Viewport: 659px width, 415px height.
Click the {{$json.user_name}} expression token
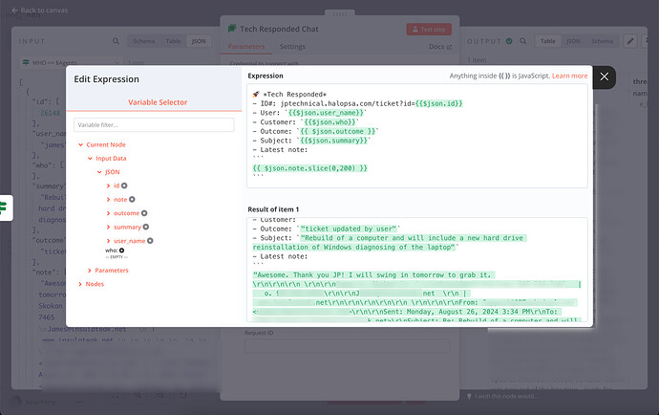pos(326,113)
